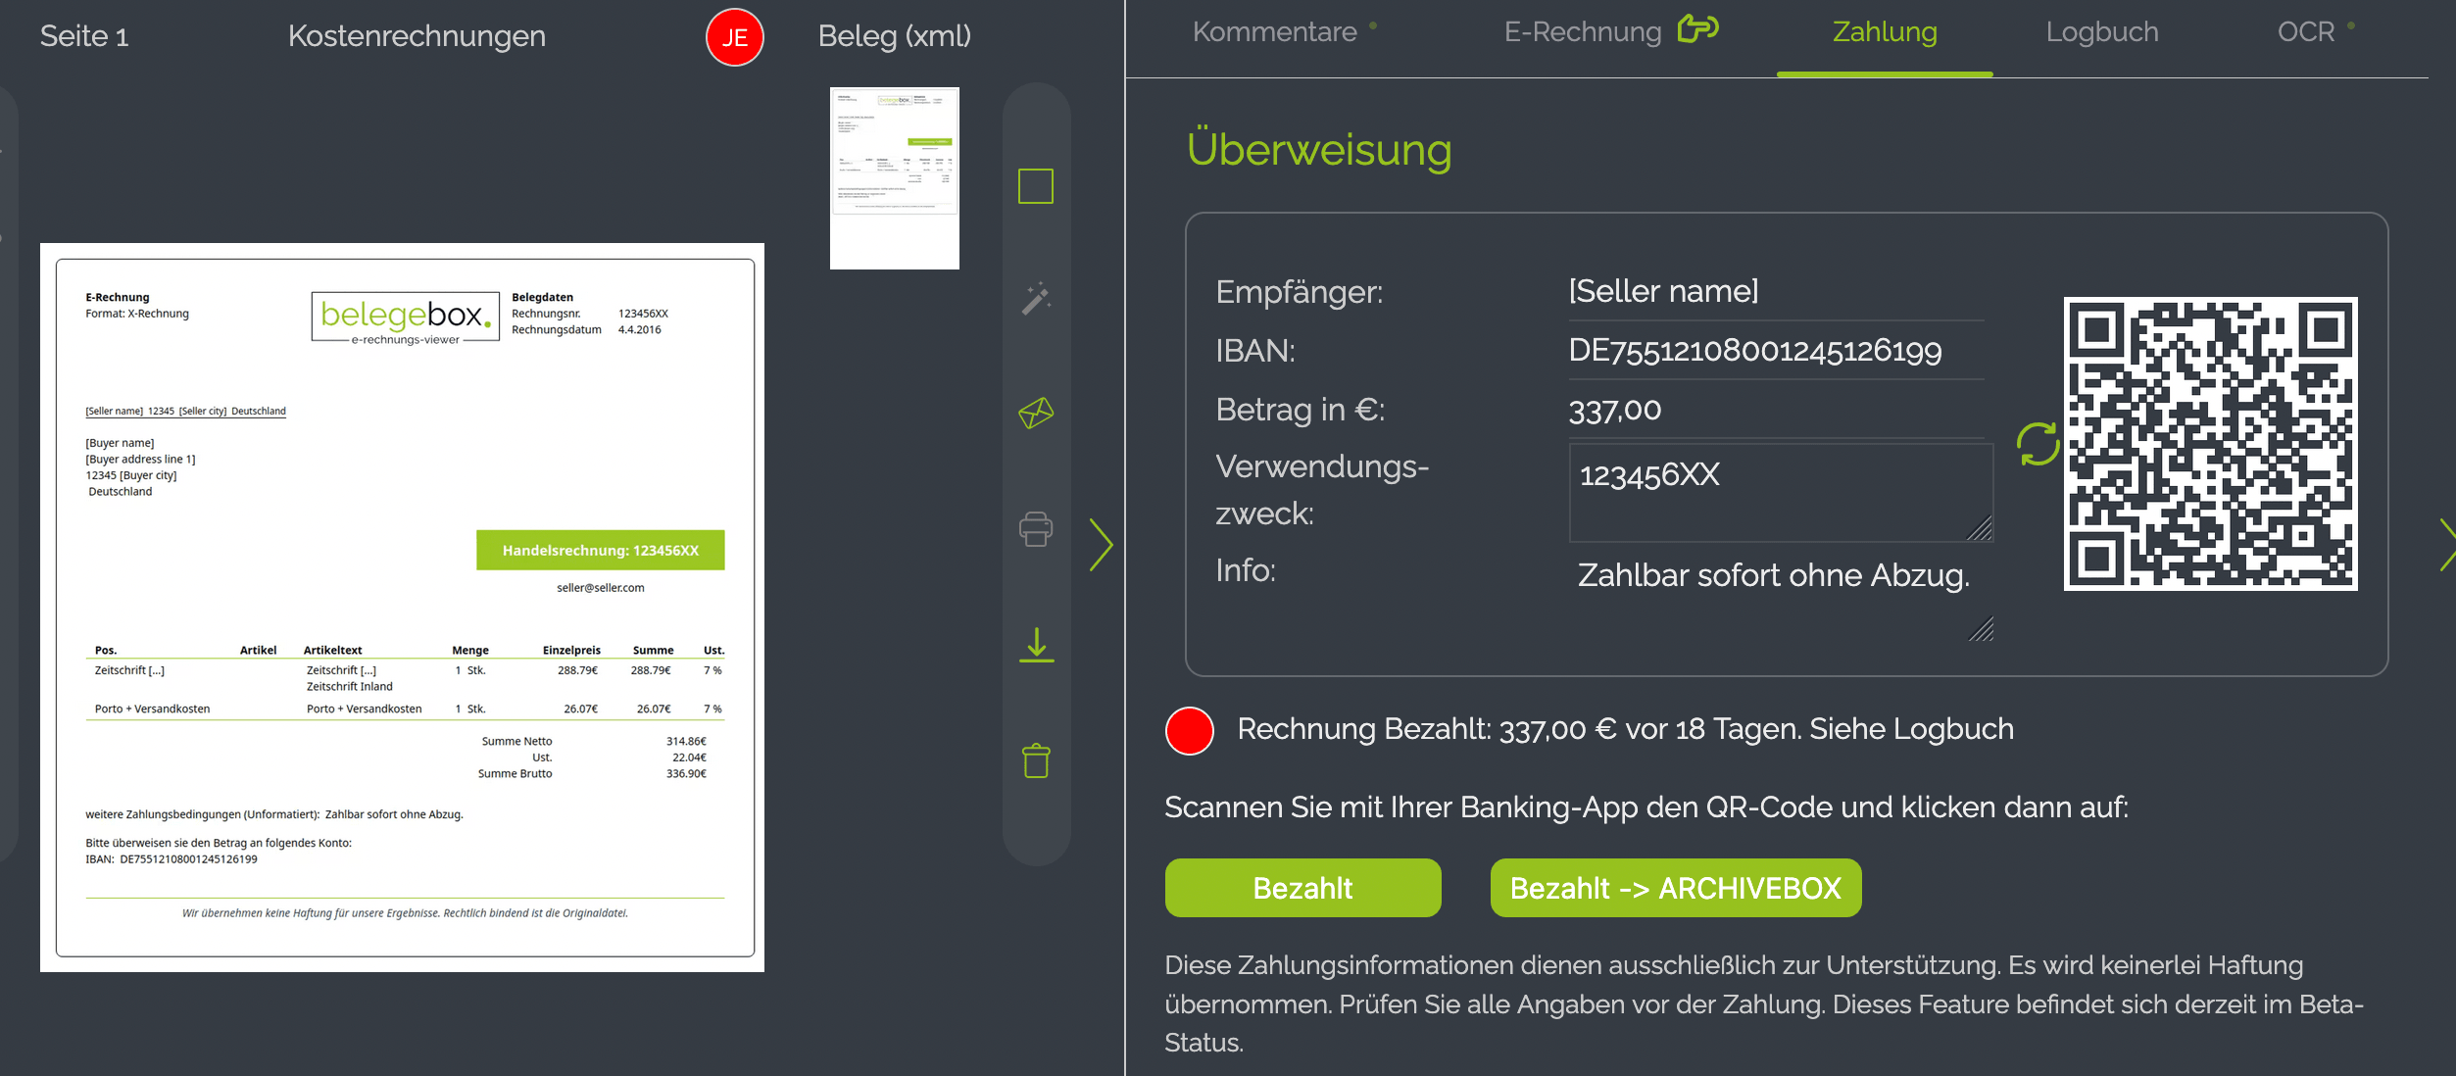Click the Bezahlt -> ARCHIVEBOX button
This screenshot has height=1076, width=2456.
coord(1675,888)
